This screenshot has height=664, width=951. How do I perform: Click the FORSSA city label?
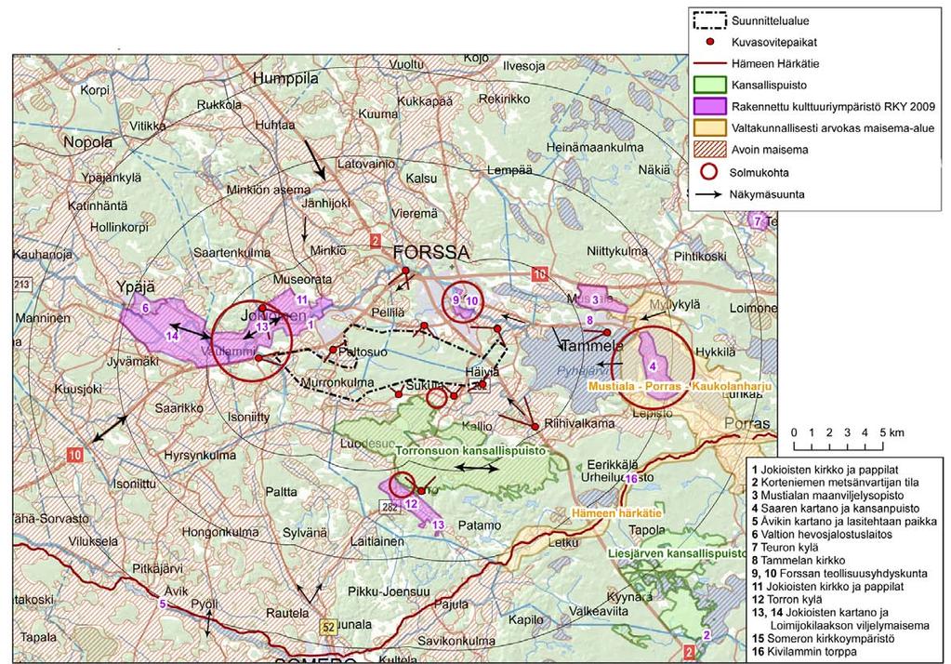pos(431,252)
